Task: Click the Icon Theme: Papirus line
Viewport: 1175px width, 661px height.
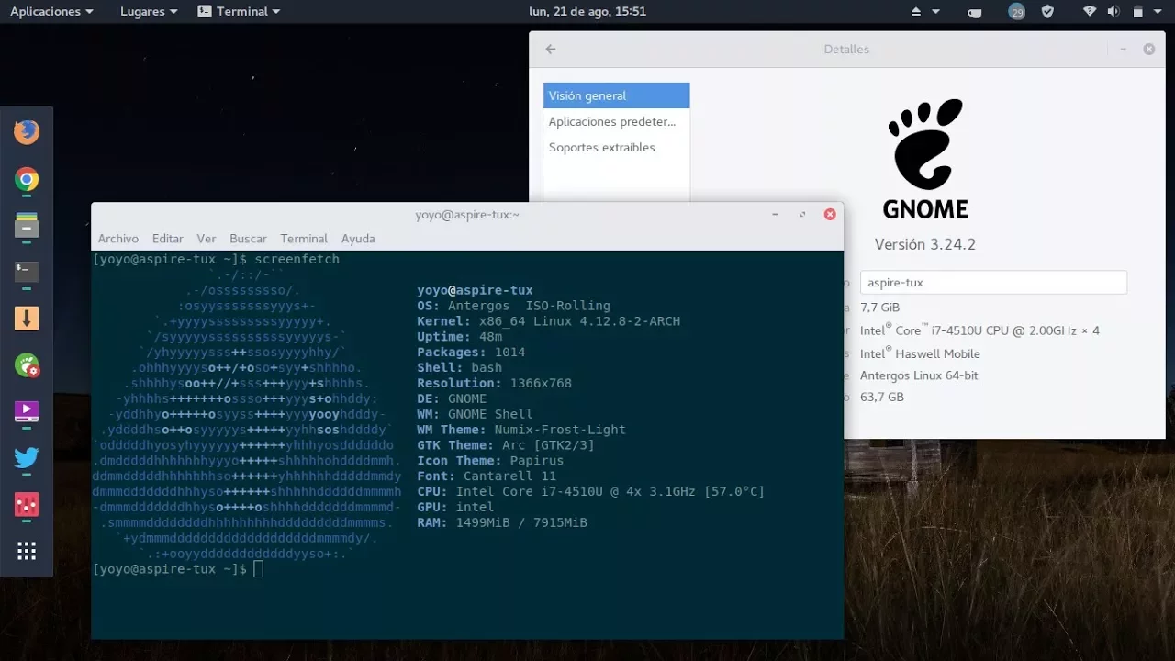Action: (490, 461)
